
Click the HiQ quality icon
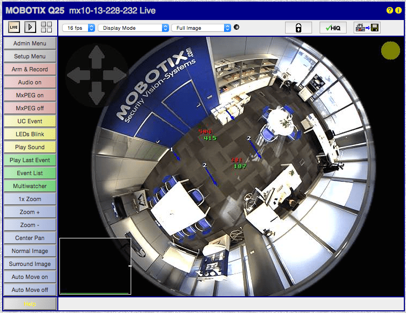pos(333,28)
